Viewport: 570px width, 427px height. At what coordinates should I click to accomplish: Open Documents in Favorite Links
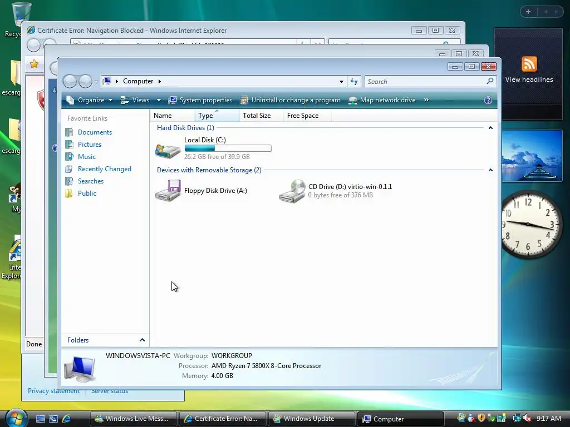[95, 132]
